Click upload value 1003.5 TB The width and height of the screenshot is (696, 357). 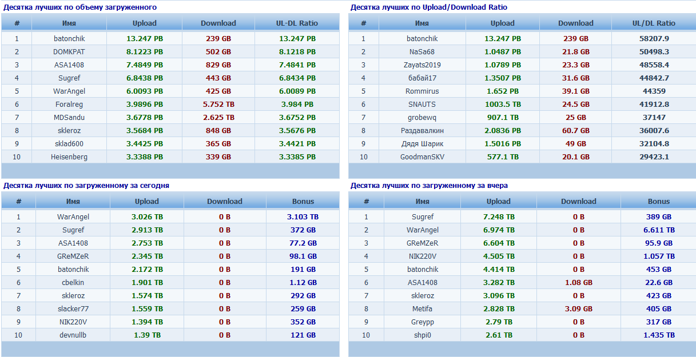coord(503,104)
